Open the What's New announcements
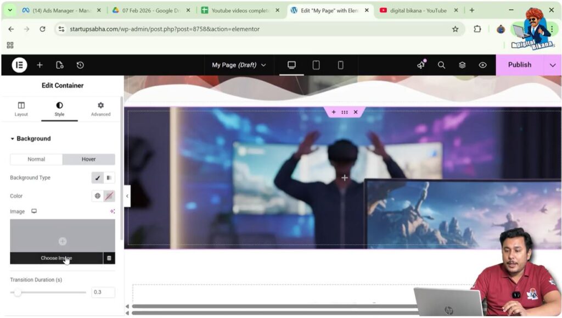 [420, 65]
